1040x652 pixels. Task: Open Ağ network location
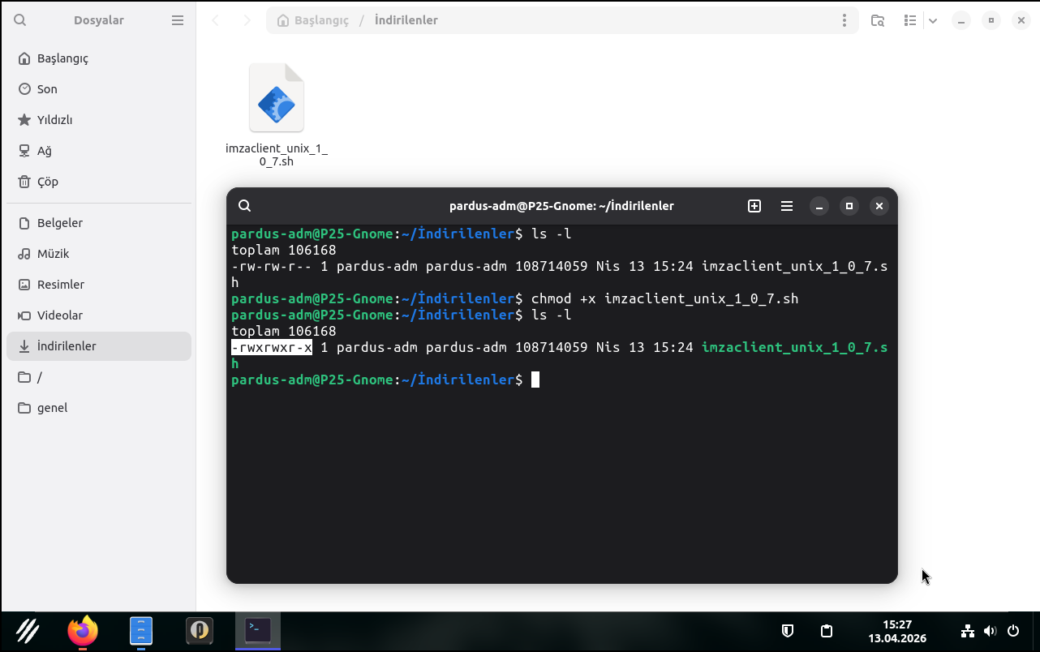(x=99, y=151)
